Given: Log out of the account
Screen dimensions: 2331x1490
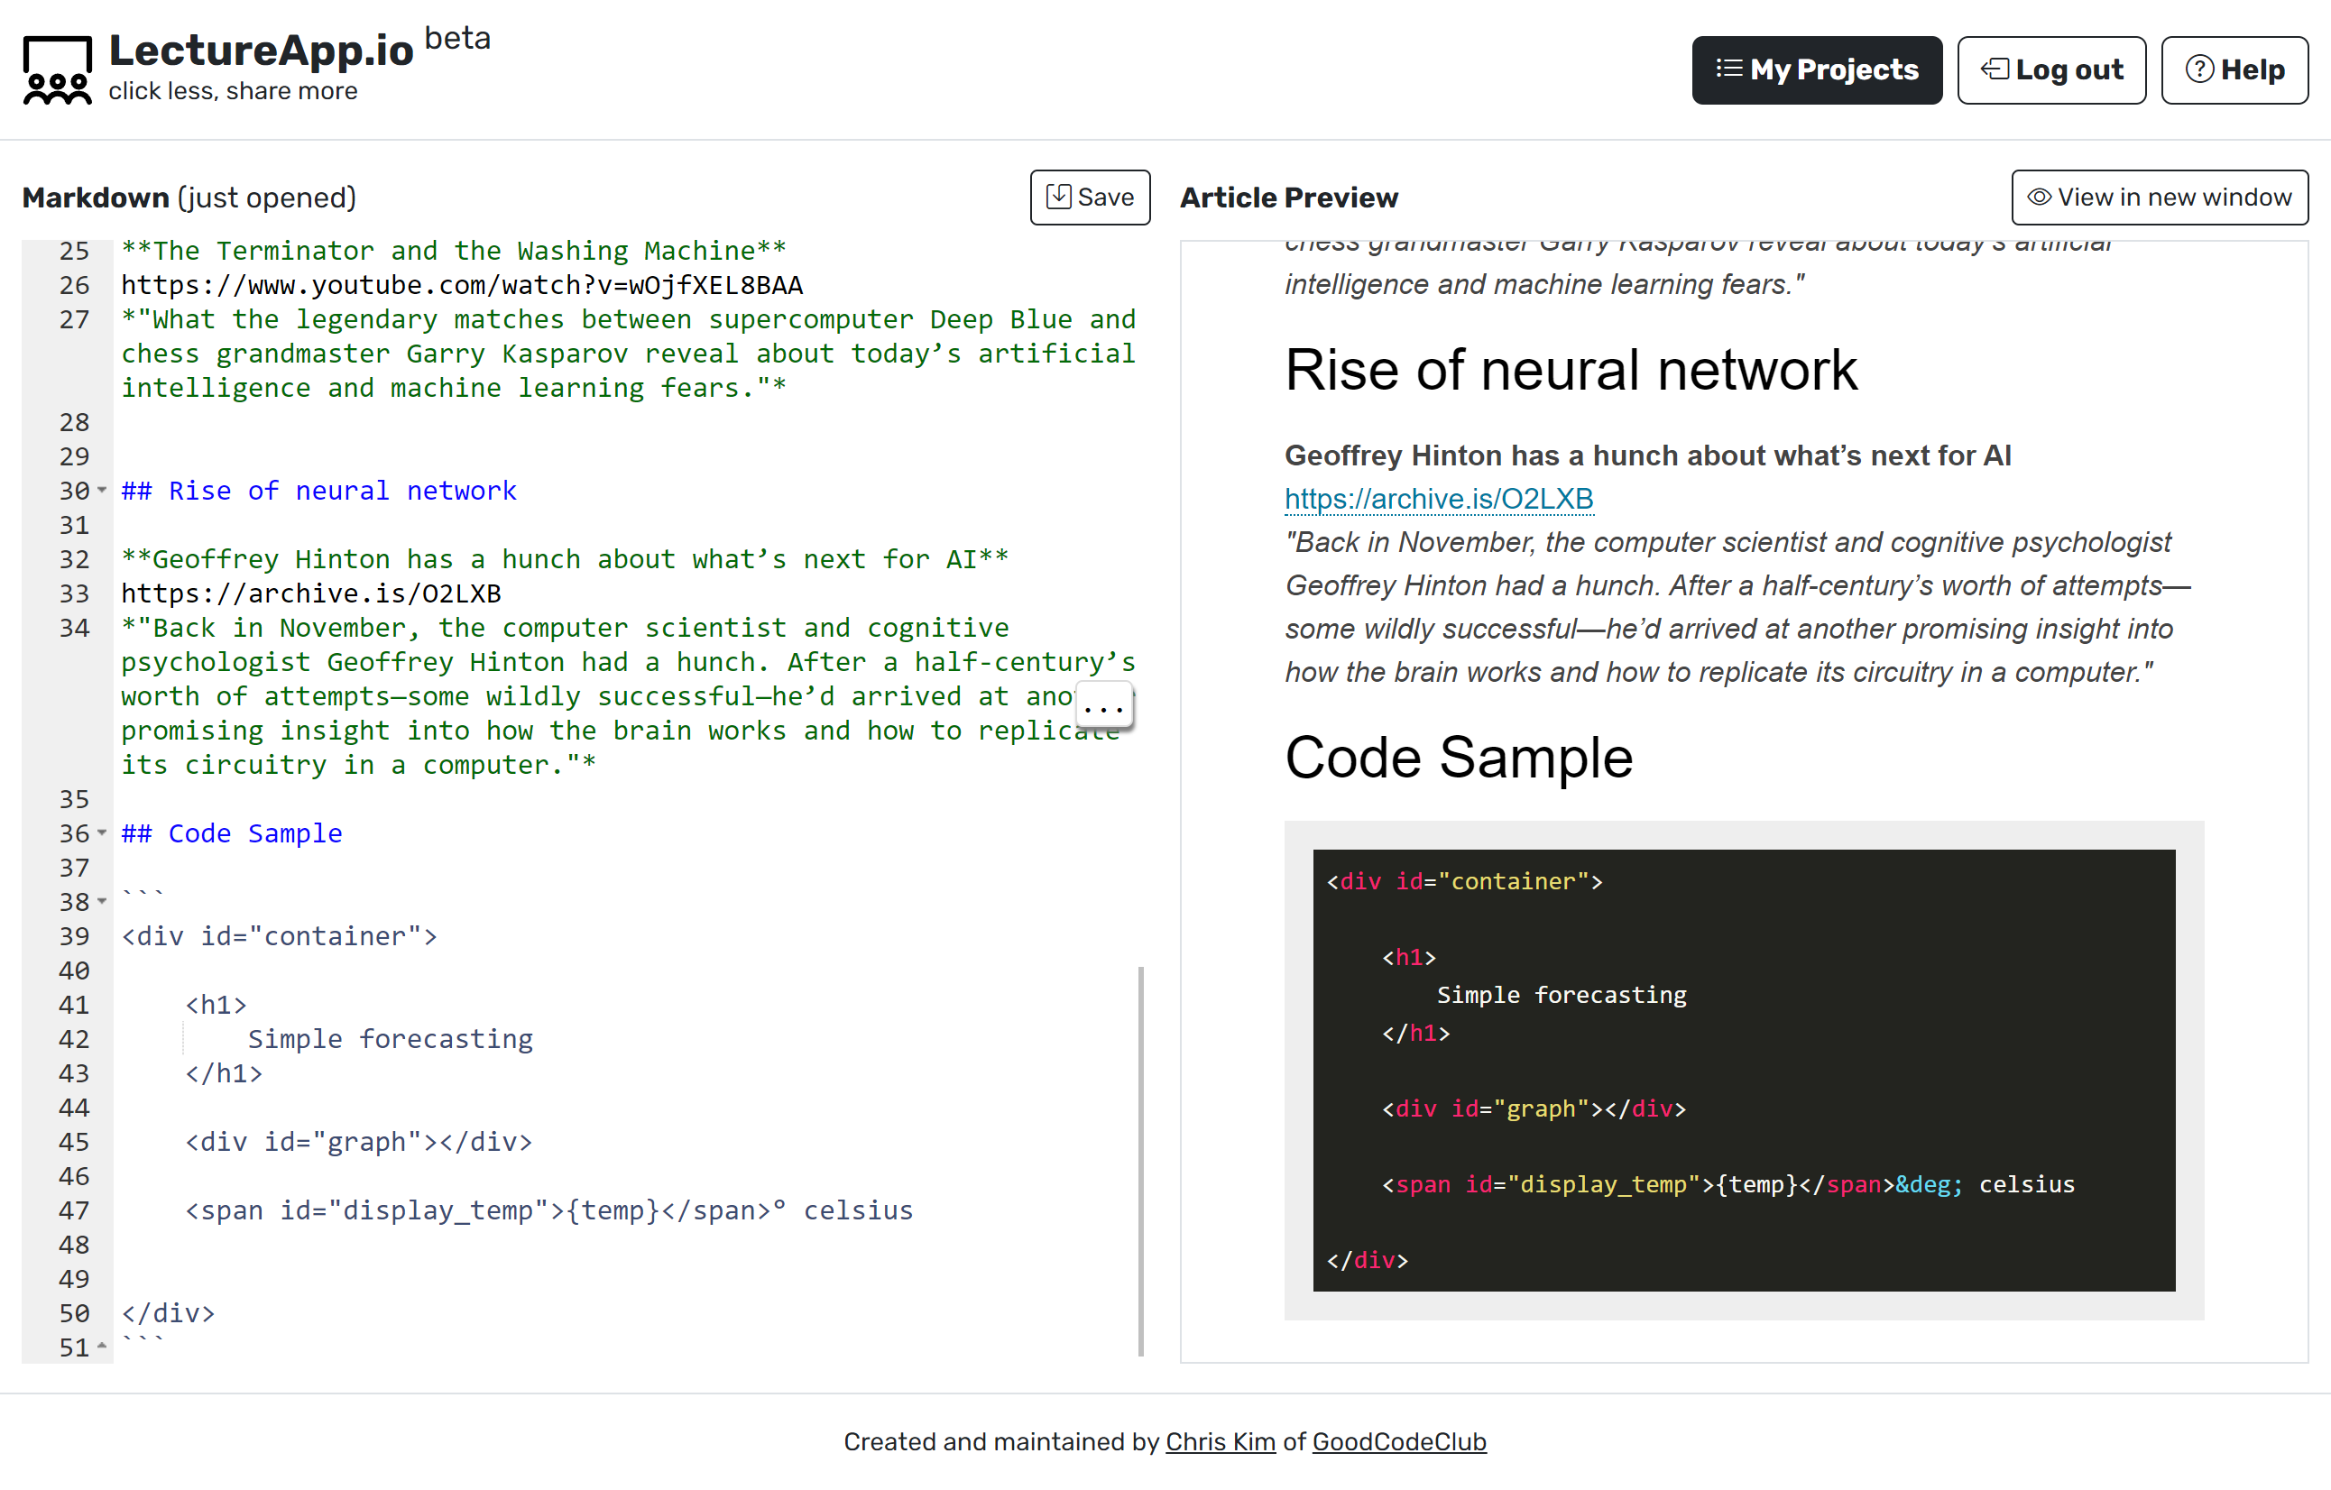Looking at the screenshot, I should point(2051,69).
